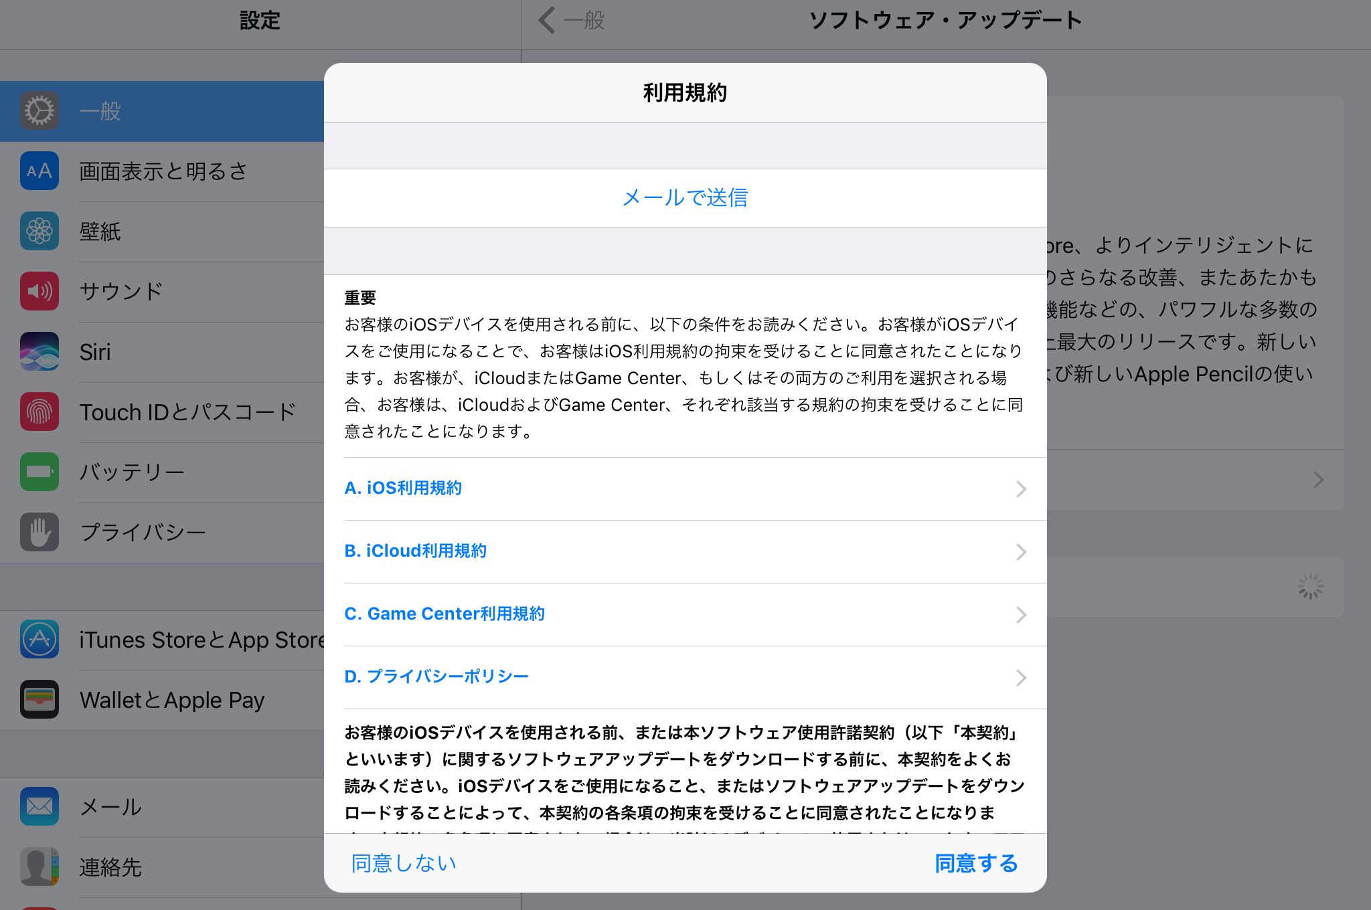The image size is (1371, 910).
Task: Tap the Siri icon in sidebar
Action: (x=39, y=352)
